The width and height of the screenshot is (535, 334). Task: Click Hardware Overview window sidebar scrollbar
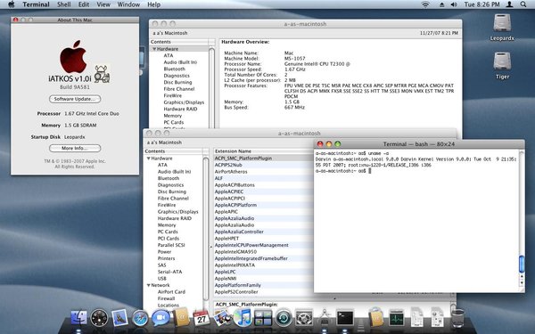pyautogui.click(x=211, y=87)
